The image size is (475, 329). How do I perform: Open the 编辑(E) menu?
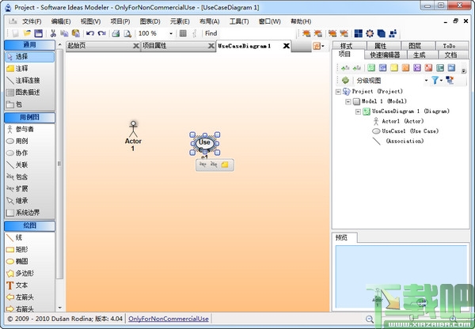pos(61,21)
